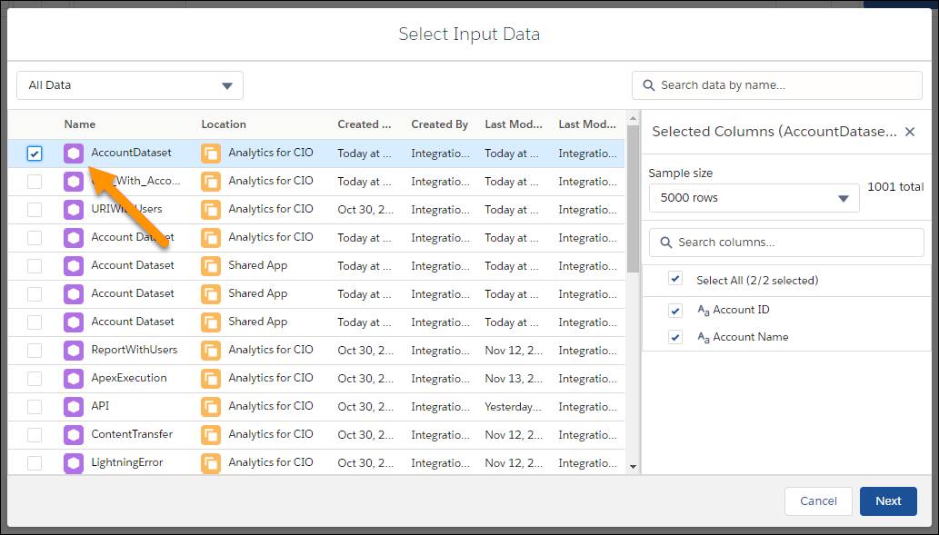Click the 'Selected Columns (AccountDatase...' heading
The height and width of the screenshot is (535, 939).
[x=774, y=132]
